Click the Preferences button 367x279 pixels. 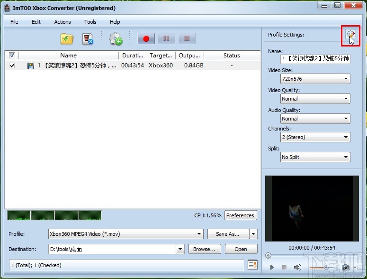click(x=241, y=215)
